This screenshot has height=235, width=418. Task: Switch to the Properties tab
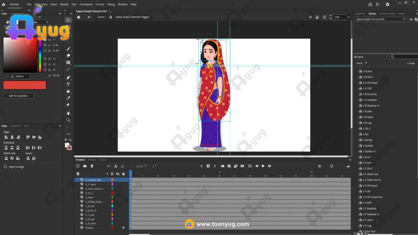coord(359,14)
